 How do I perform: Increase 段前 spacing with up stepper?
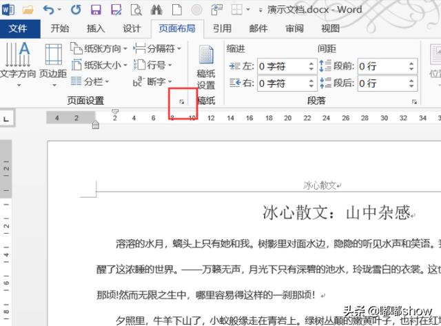click(x=411, y=63)
